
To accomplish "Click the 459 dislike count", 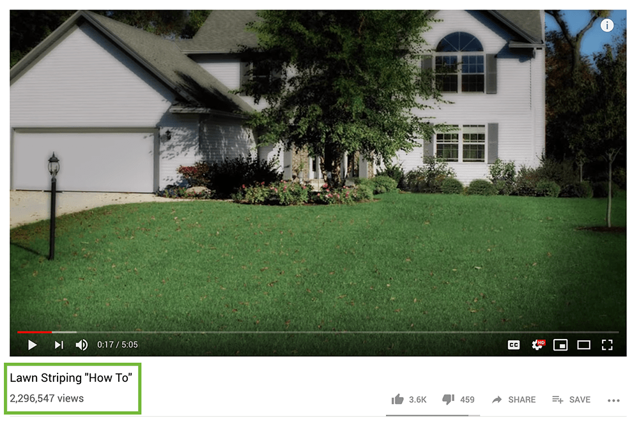I will [467, 400].
